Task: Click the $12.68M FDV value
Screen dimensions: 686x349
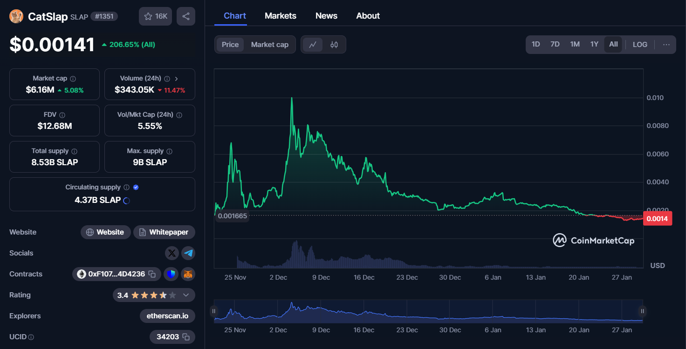Action: click(x=55, y=126)
